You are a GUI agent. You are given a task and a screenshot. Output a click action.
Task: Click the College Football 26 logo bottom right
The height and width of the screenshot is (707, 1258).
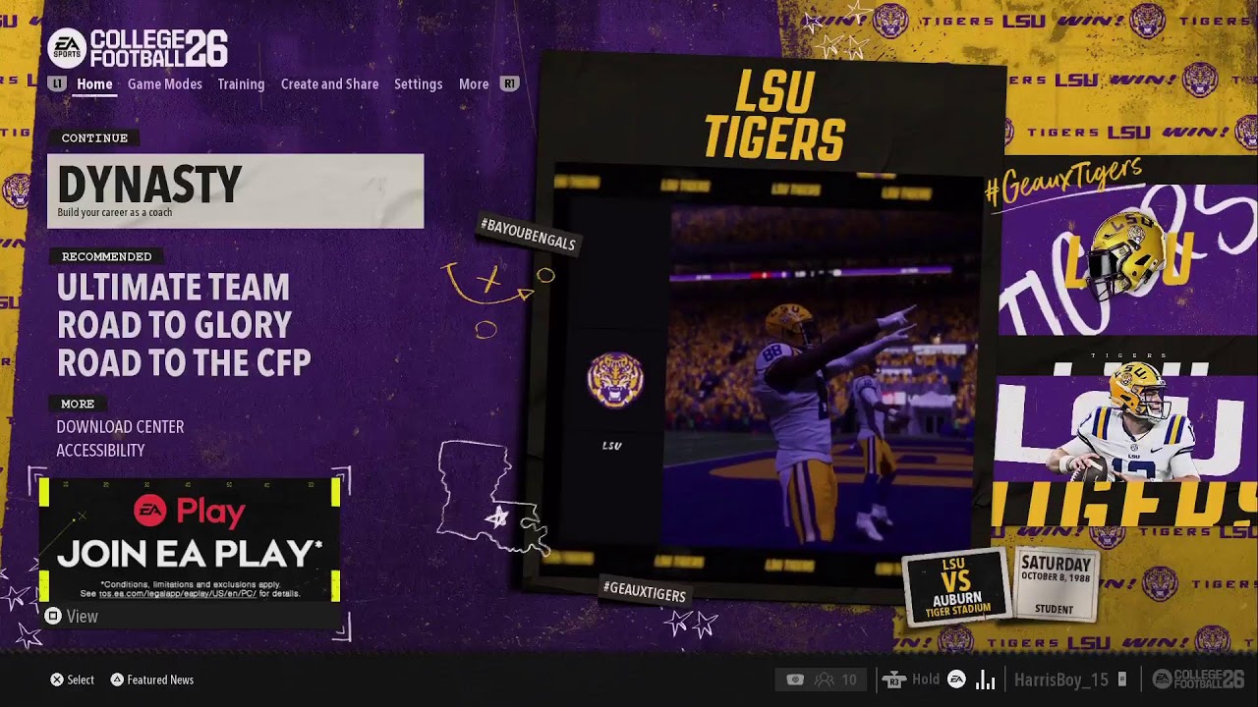point(1198,680)
